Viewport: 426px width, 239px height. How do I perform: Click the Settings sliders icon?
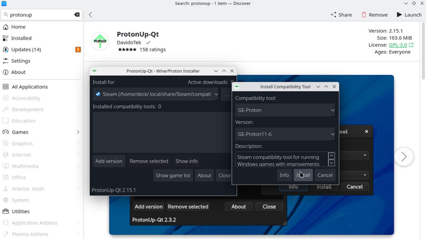[5, 61]
